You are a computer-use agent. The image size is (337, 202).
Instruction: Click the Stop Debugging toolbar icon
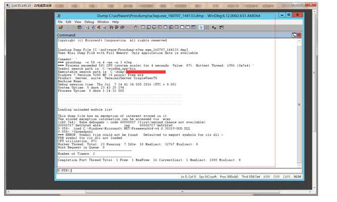point(98,27)
